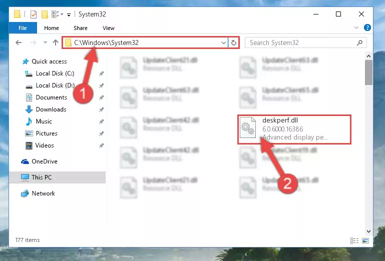Click the pin icon beside Local Disk (C:)
385x261 pixels.
(x=102, y=73)
